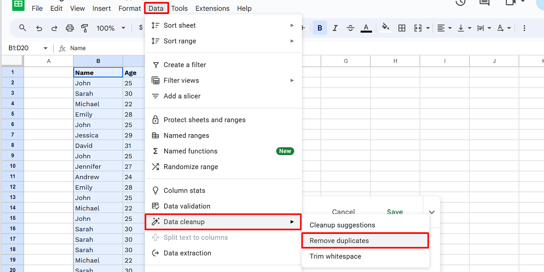This screenshot has width=544, height=272.
Task: Open the Data menu
Action: point(156,8)
